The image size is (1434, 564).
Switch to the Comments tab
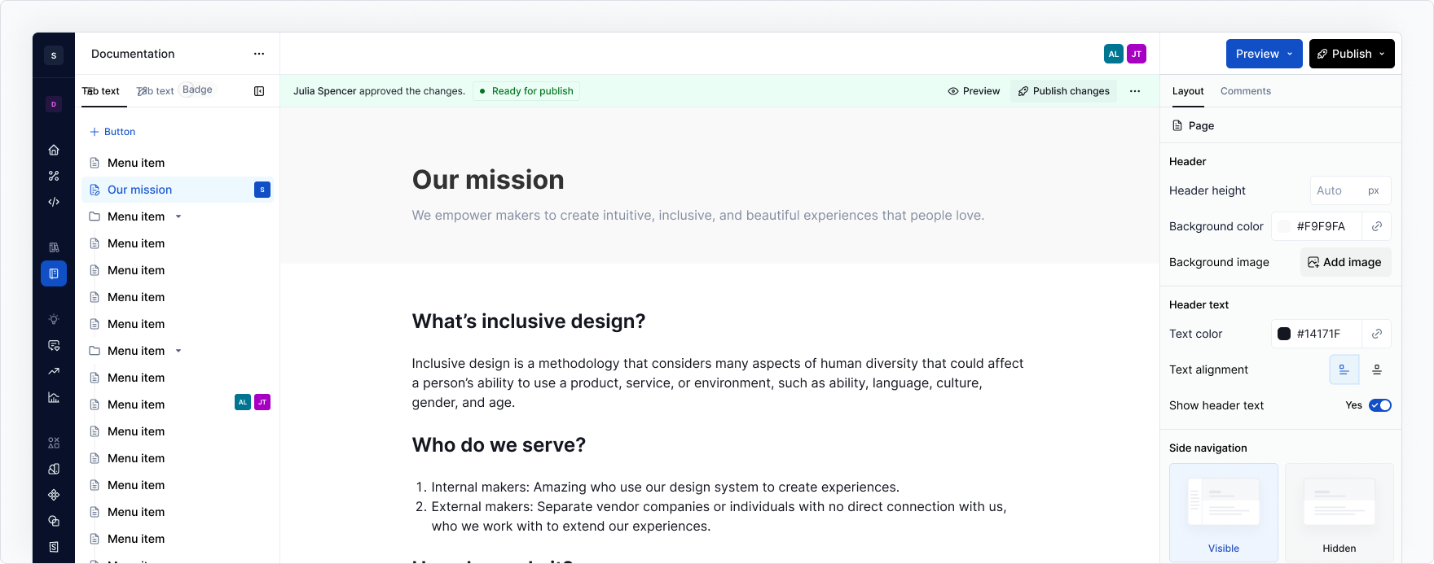(x=1246, y=91)
